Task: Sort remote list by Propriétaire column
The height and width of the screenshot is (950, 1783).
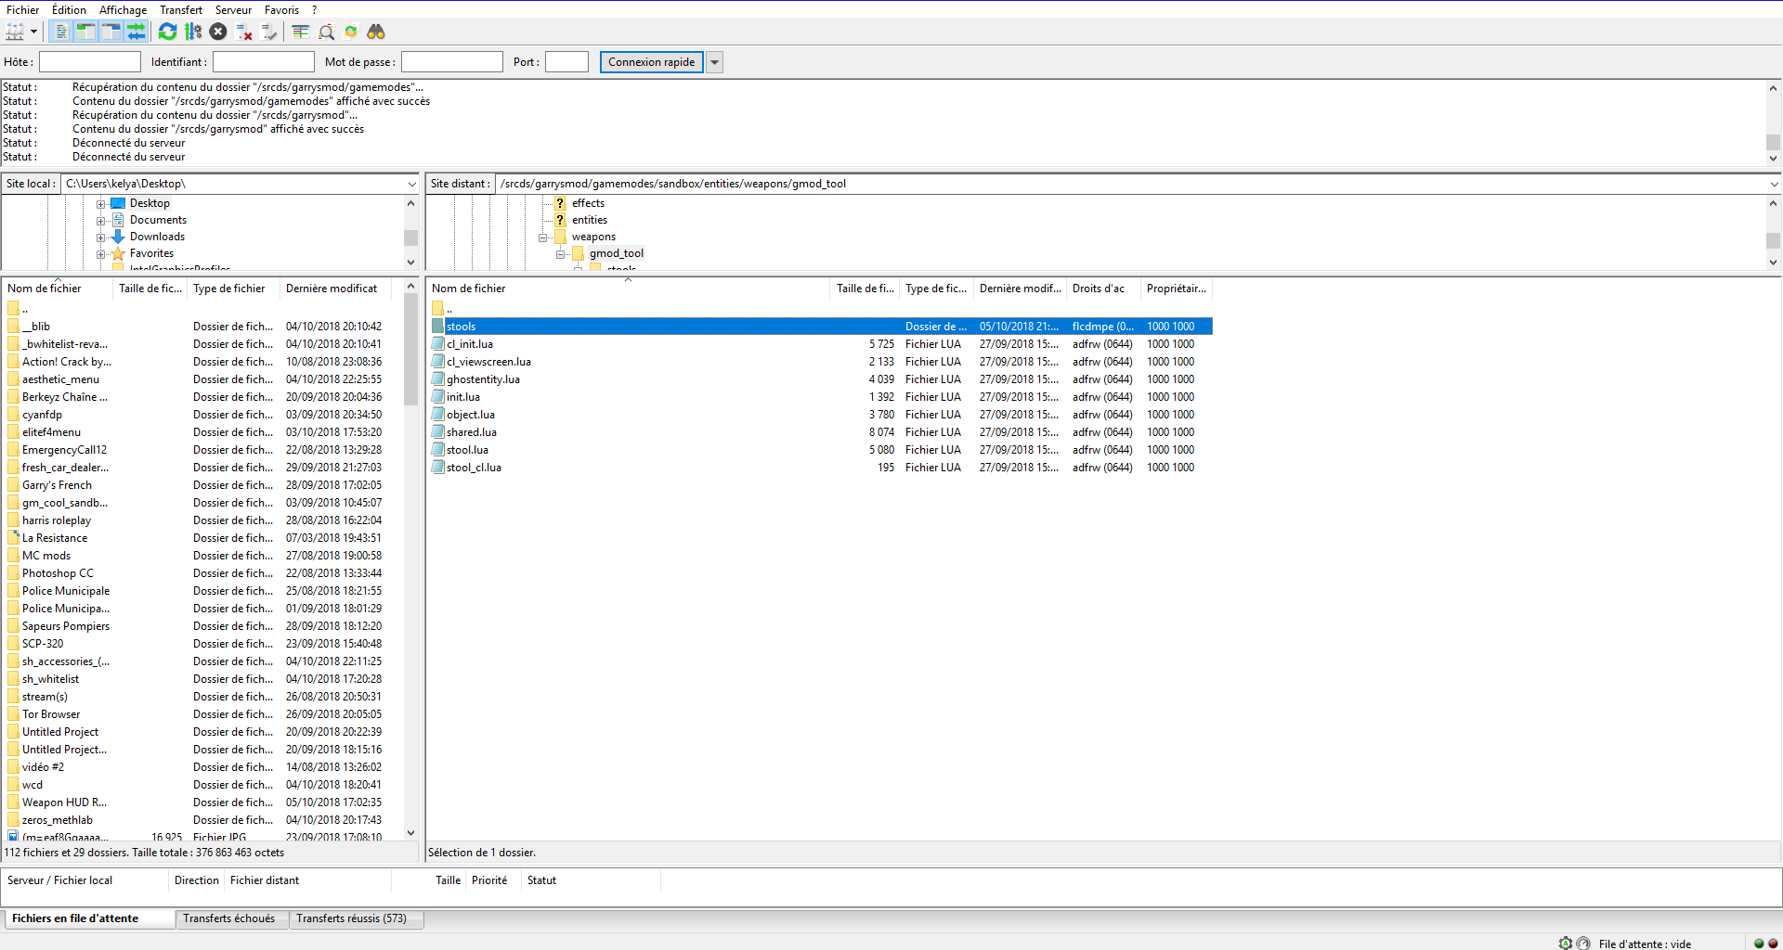Action: click(x=1177, y=289)
